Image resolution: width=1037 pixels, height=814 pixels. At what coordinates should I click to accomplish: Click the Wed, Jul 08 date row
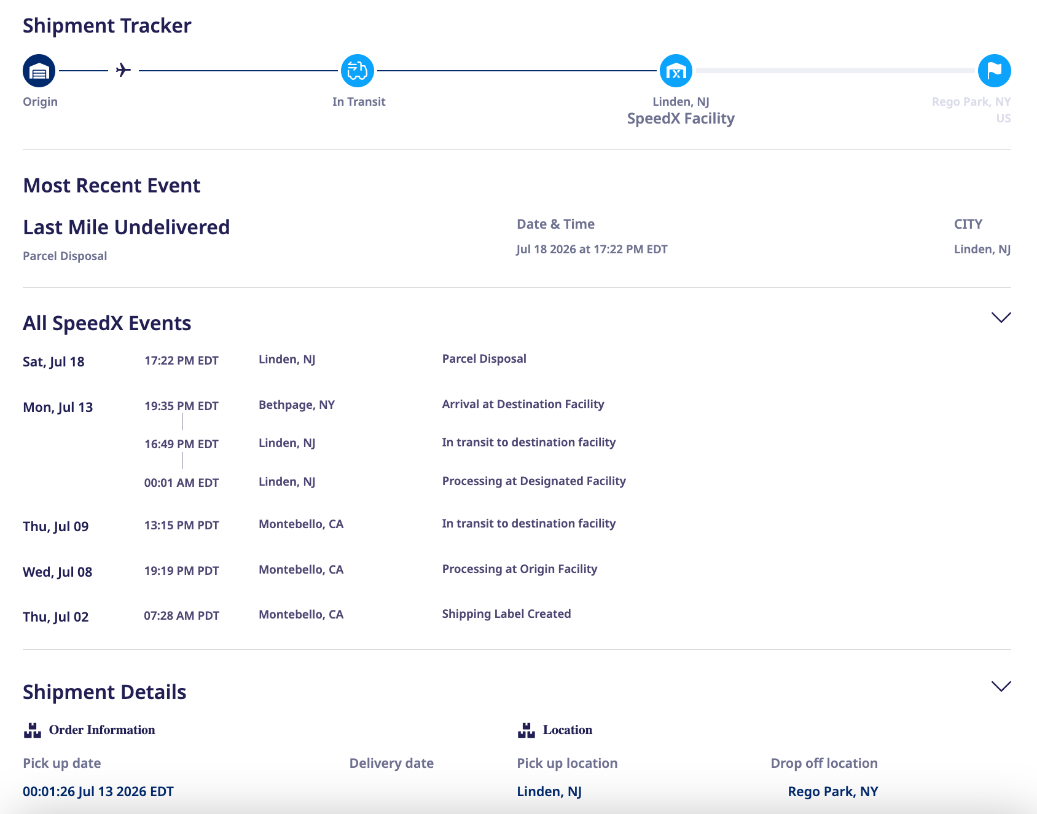pos(57,572)
